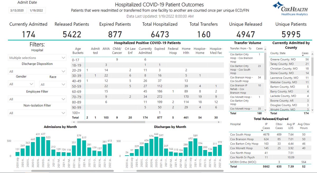The image size is (317, 173).
Task: Click the Total Transfers 160 card
Action: coord(204,30)
